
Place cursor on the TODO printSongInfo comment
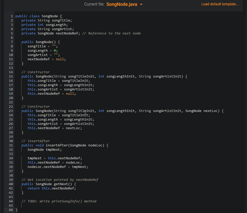pos(59,201)
